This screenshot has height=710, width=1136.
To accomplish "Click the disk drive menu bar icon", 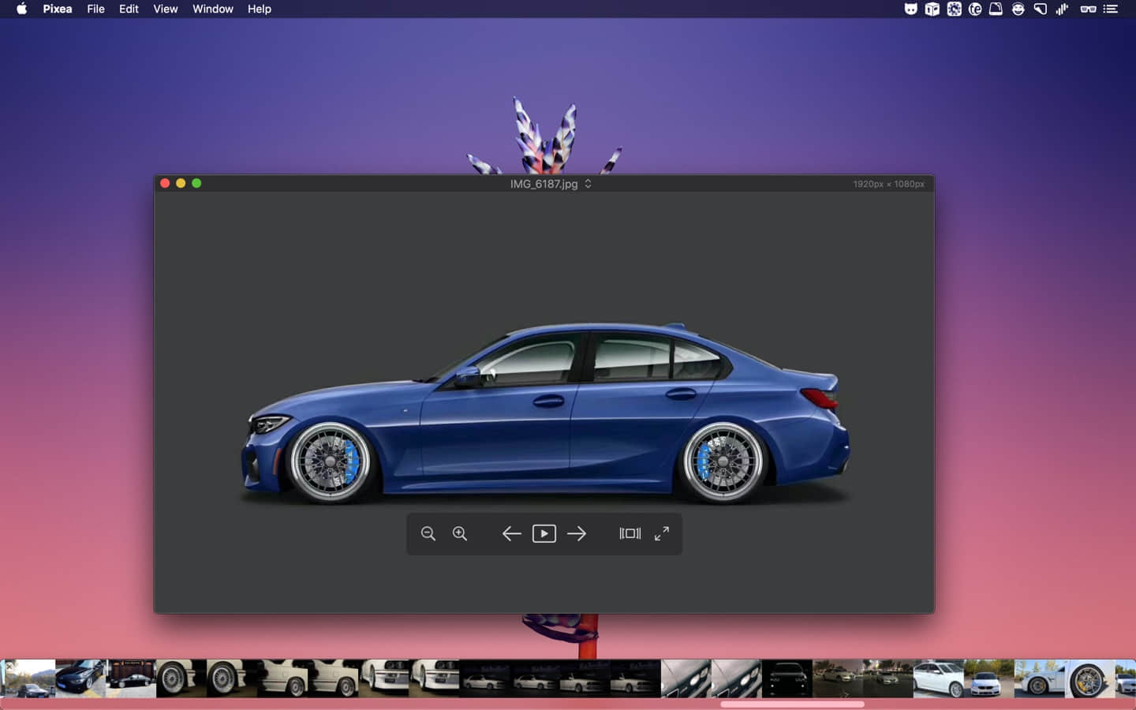I will point(996,9).
